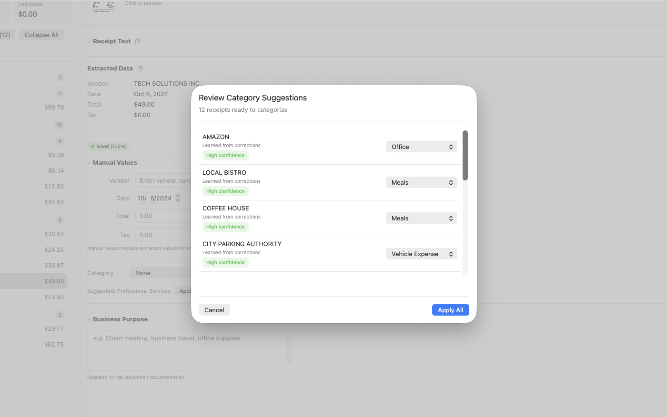Image resolution: width=667 pixels, height=417 pixels.
Task: Click the High confidence badge under AMAZON
Action: click(x=225, y=155)
